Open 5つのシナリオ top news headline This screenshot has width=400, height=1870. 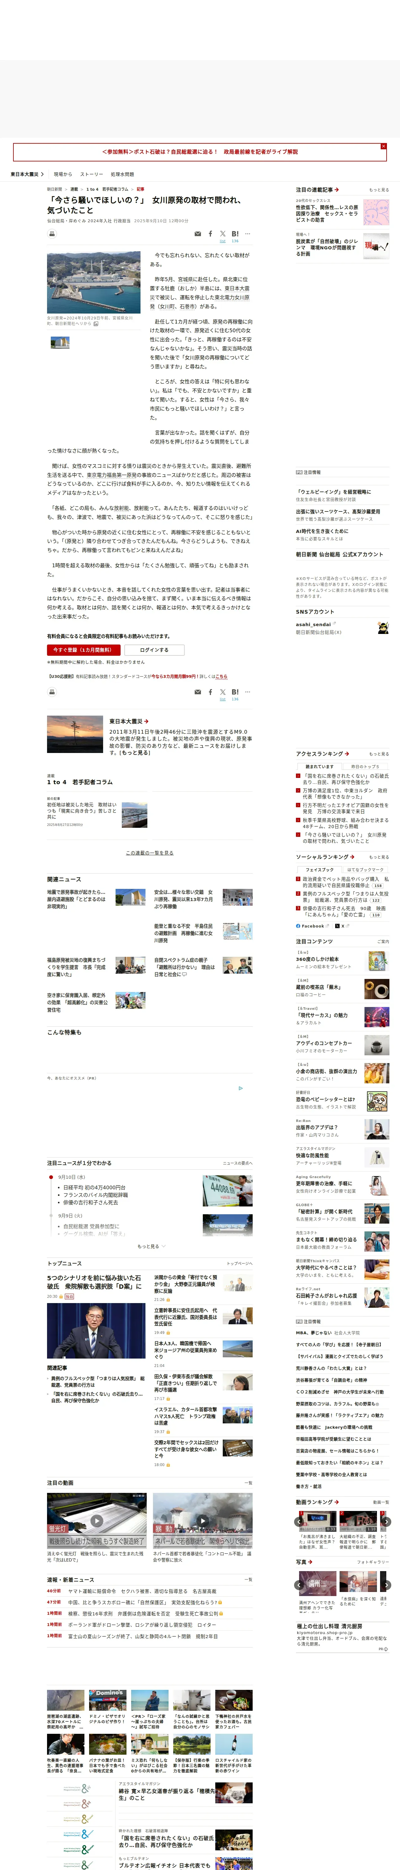point(94,1281)
